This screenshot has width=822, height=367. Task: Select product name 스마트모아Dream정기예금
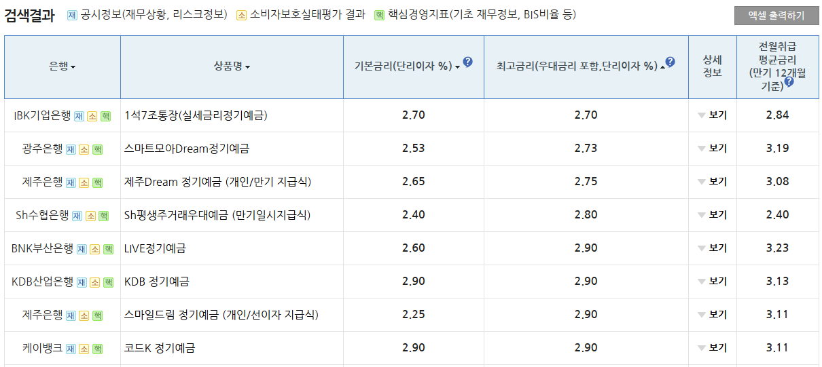(x=187, y=149)
